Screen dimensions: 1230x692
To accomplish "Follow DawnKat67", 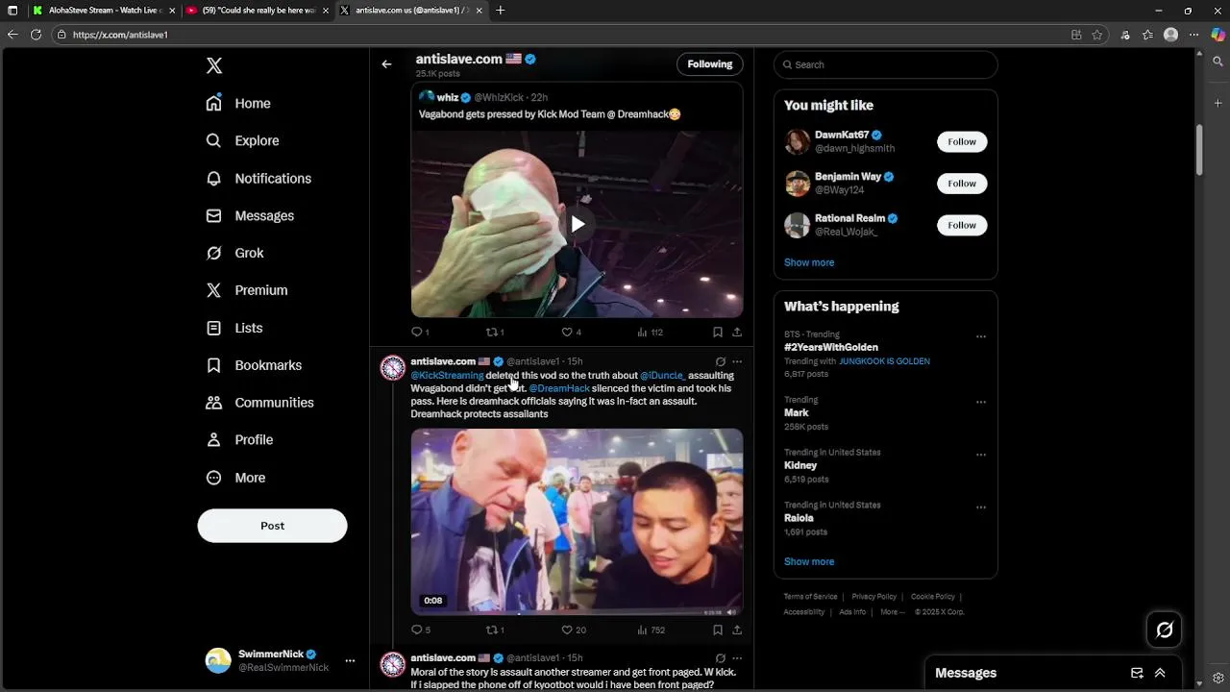I will (962, 141).
